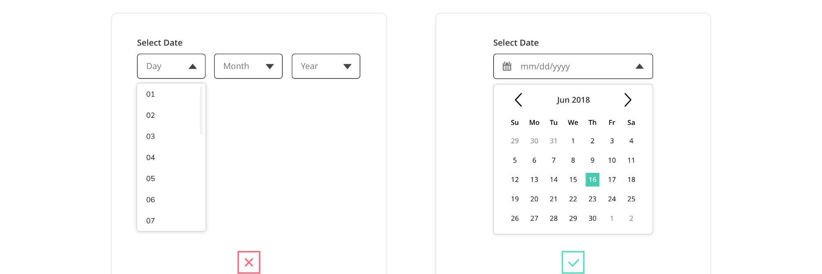Viewport: 822px width, 274px height.
Task: Open the Month dropdown
Action: coord(248,66)
